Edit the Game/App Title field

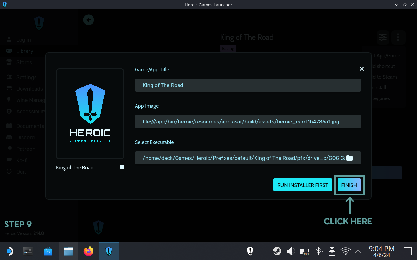[x=248, y=85]
